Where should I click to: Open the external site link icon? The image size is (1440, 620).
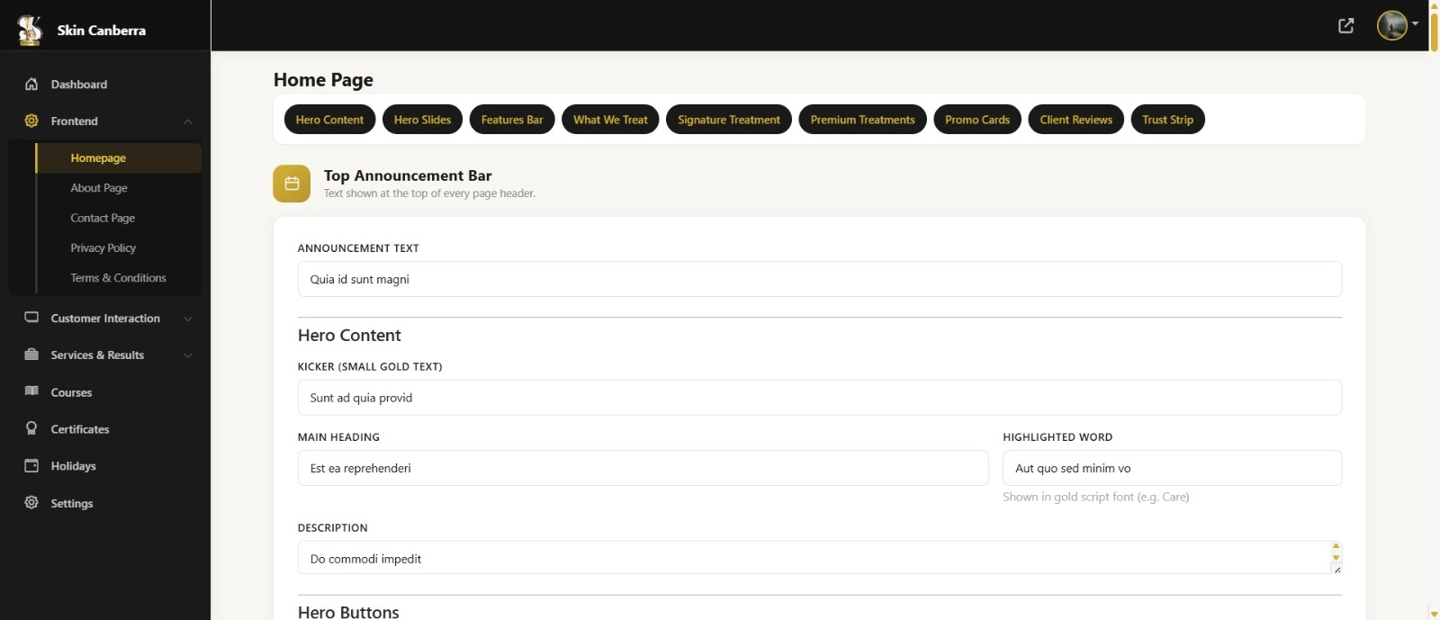pyautogui.click(x=1345, y=25)
